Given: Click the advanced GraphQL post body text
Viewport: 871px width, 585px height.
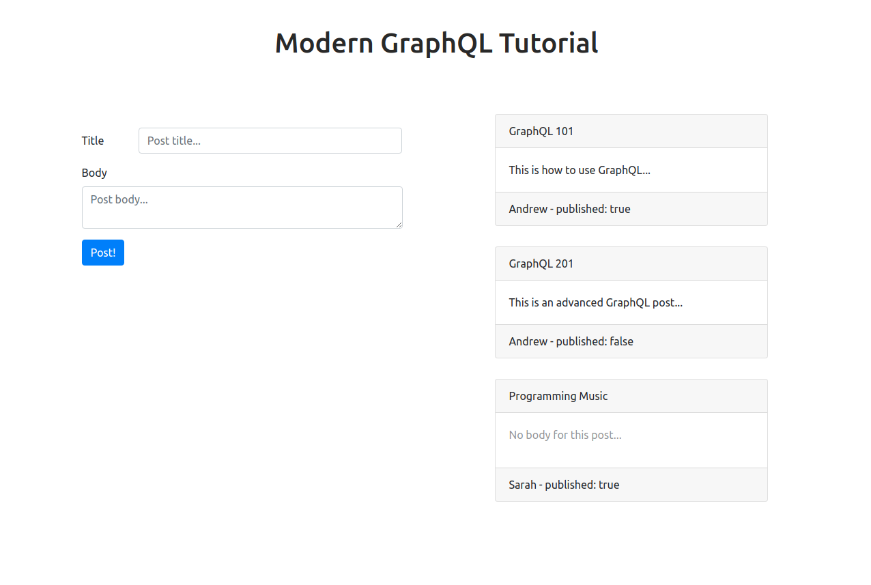Looking at the screenshot, I should click(596, 302).
